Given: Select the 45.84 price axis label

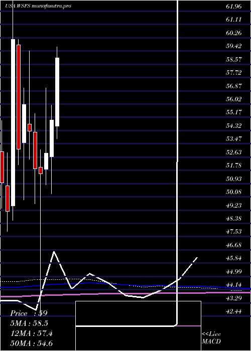Looking at the screenshot, I should pos(234,258).
